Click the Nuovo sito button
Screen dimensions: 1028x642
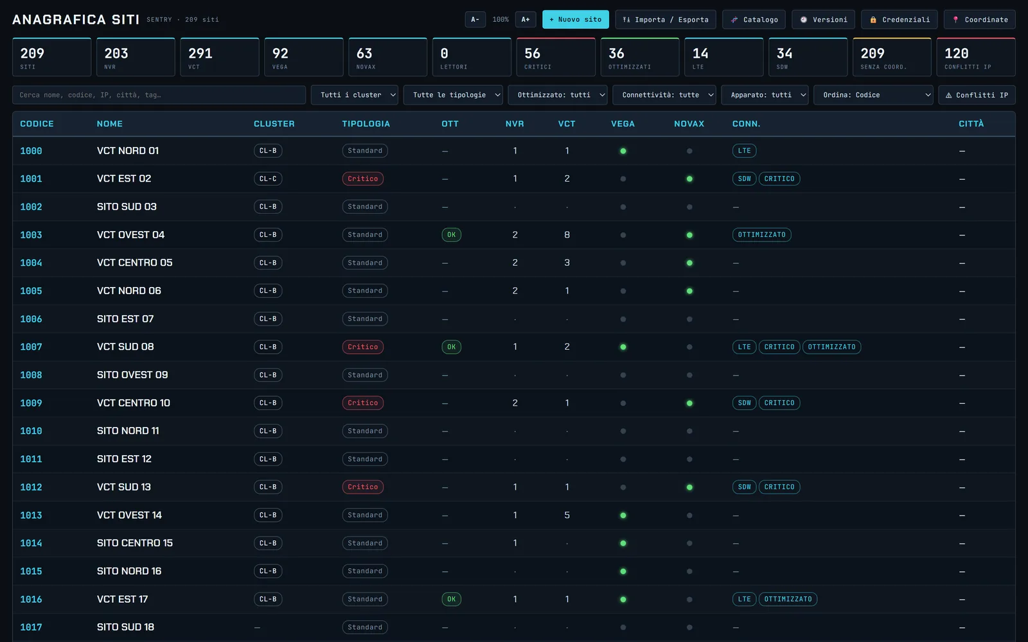[576, 20]
